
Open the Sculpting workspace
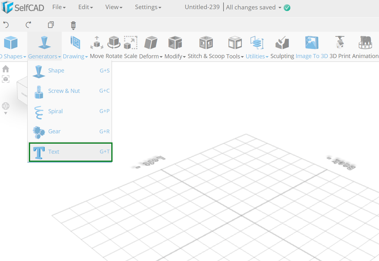282,47
